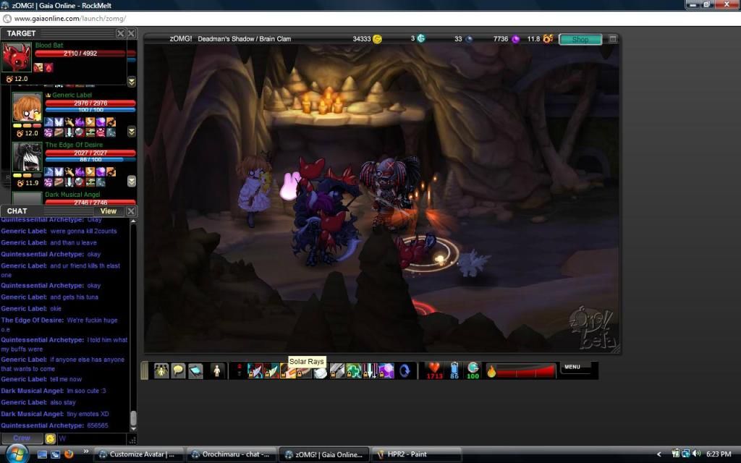Open the chat View tab
The image size is (741, 463).
click(x=109, y=211)
